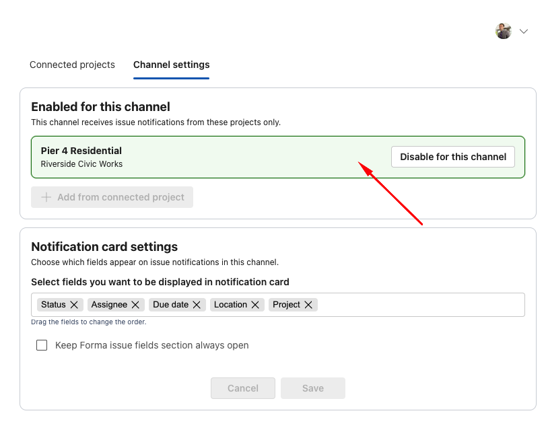
Task: Expand the account menu chevron
Action: 524,32
